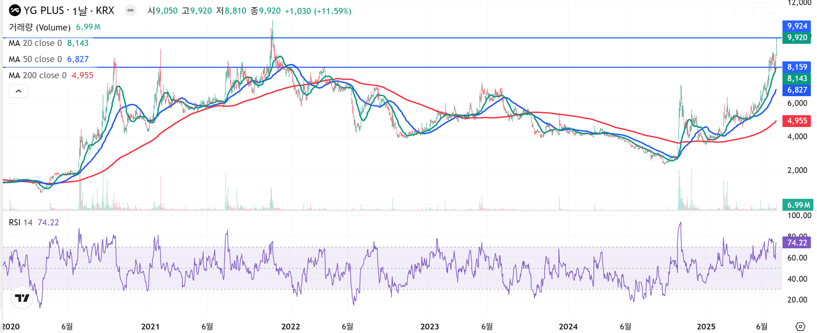Click the close price value 종9,920
Viewport: 817px width, 333px height.
(265, 11)
